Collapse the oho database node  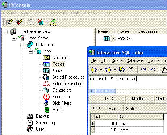tap(30, 51)
